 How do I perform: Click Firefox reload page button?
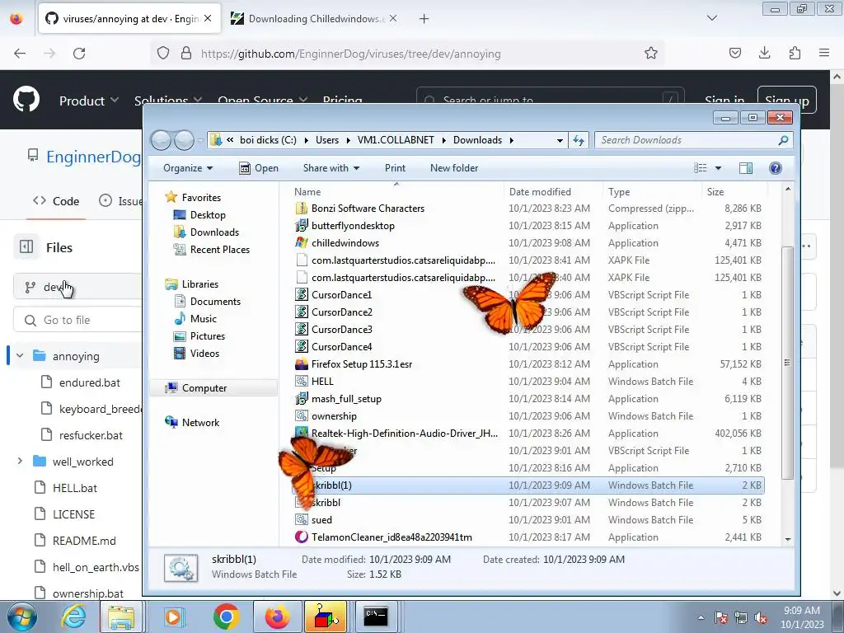pos(79,54)
